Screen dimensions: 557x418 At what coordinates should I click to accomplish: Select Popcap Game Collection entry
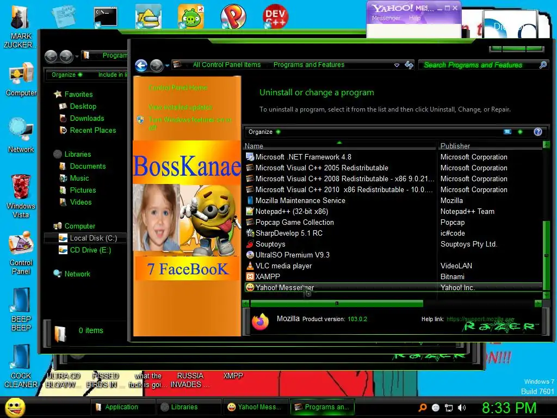click(x=393, y=222)
